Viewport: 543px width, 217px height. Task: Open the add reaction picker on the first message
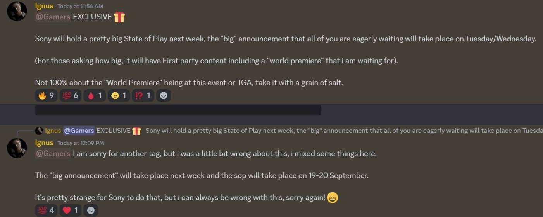(x=164, y=96)
